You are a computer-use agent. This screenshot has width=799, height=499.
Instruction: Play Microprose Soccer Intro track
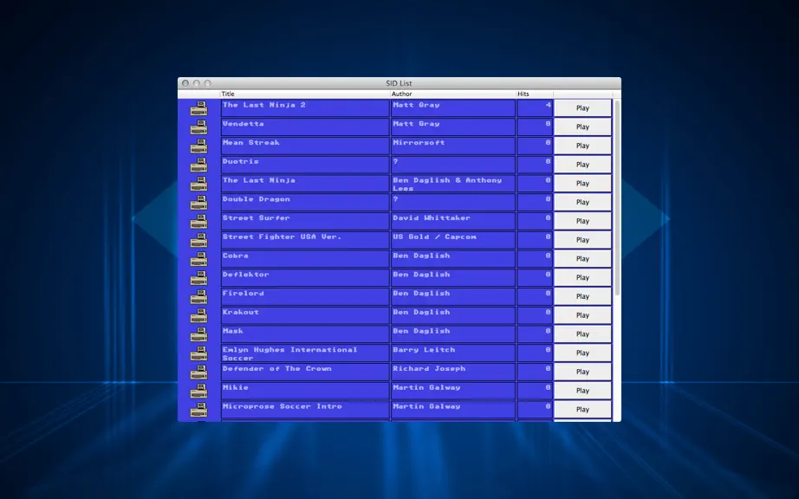coord(582,410)
